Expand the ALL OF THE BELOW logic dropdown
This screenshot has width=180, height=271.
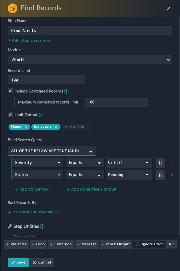[x=52, y=151]
